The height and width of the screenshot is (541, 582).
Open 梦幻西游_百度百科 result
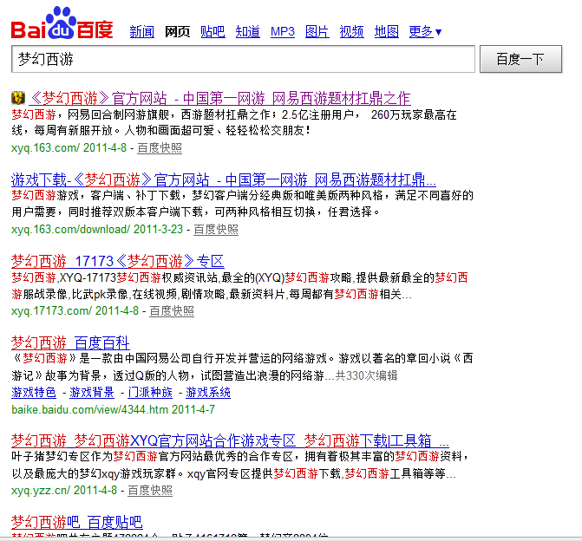tap(70, 342)
